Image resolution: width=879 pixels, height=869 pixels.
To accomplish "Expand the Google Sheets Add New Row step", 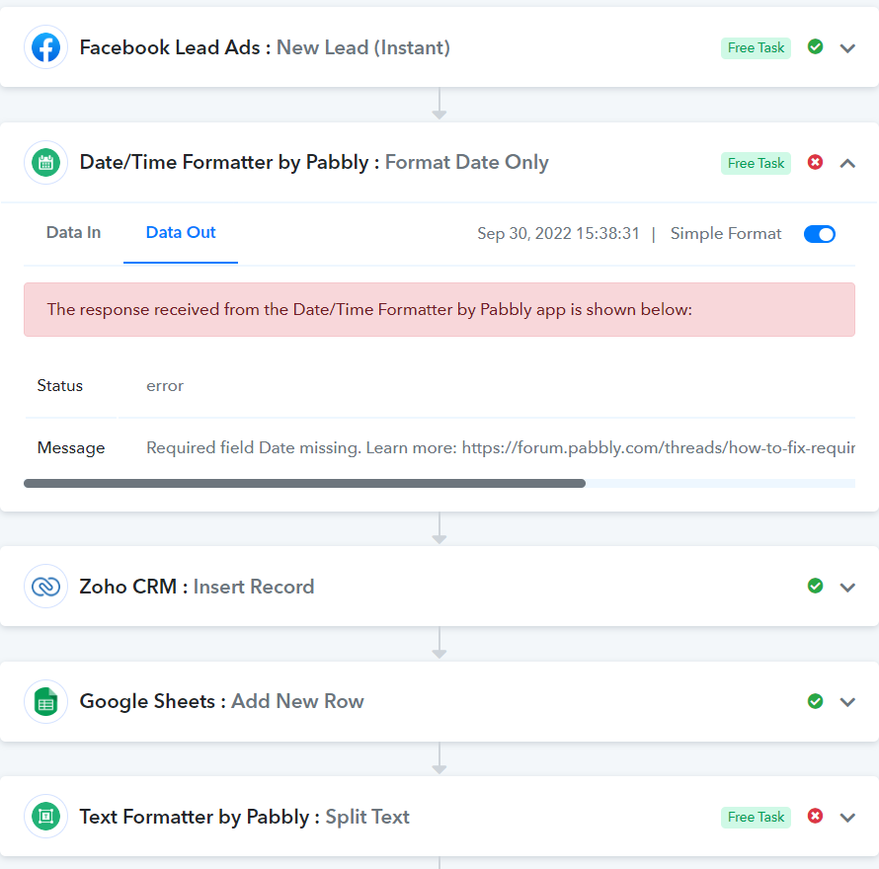I will point(847,702).
